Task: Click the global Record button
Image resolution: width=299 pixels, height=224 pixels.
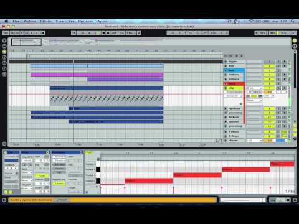Action: (108, 33)
